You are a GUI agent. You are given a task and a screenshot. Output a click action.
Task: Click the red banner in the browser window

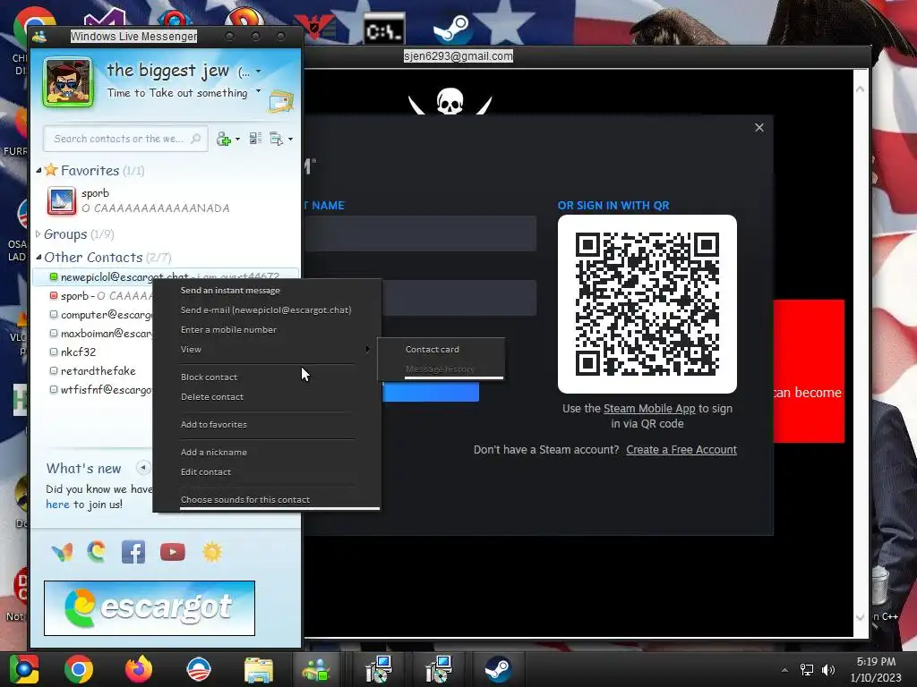click(809, 371)
